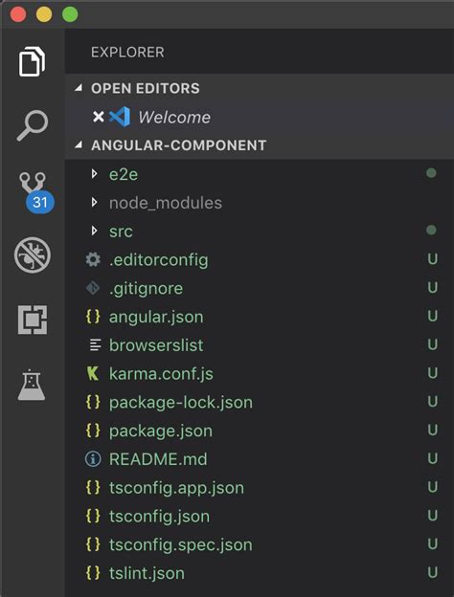
Task: Click the OPEN EDITORS section header
Action: [260, 88]
